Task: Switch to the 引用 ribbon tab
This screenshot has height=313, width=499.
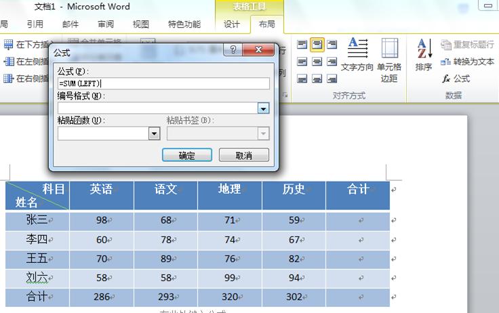Action: 35,24
